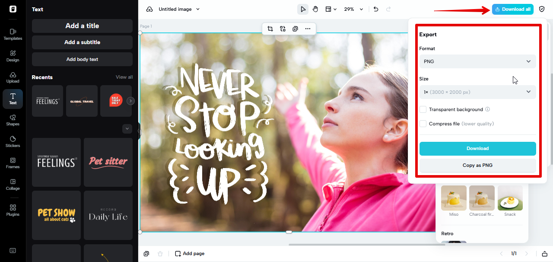Select the Pet sitter template thumbnail
The image size is (553, 262).
[108, 162]
